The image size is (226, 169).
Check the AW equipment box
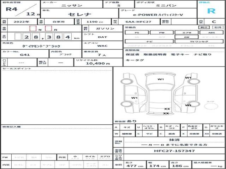[x=186, y=37]
